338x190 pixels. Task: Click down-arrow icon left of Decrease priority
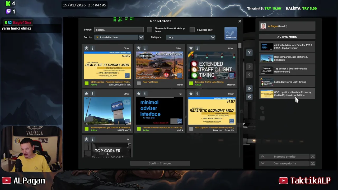(262, 163)
